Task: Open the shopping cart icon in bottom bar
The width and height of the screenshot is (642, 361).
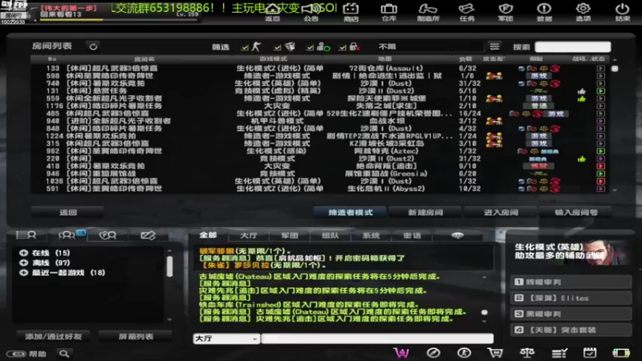Action: click(x=495, y=353)
